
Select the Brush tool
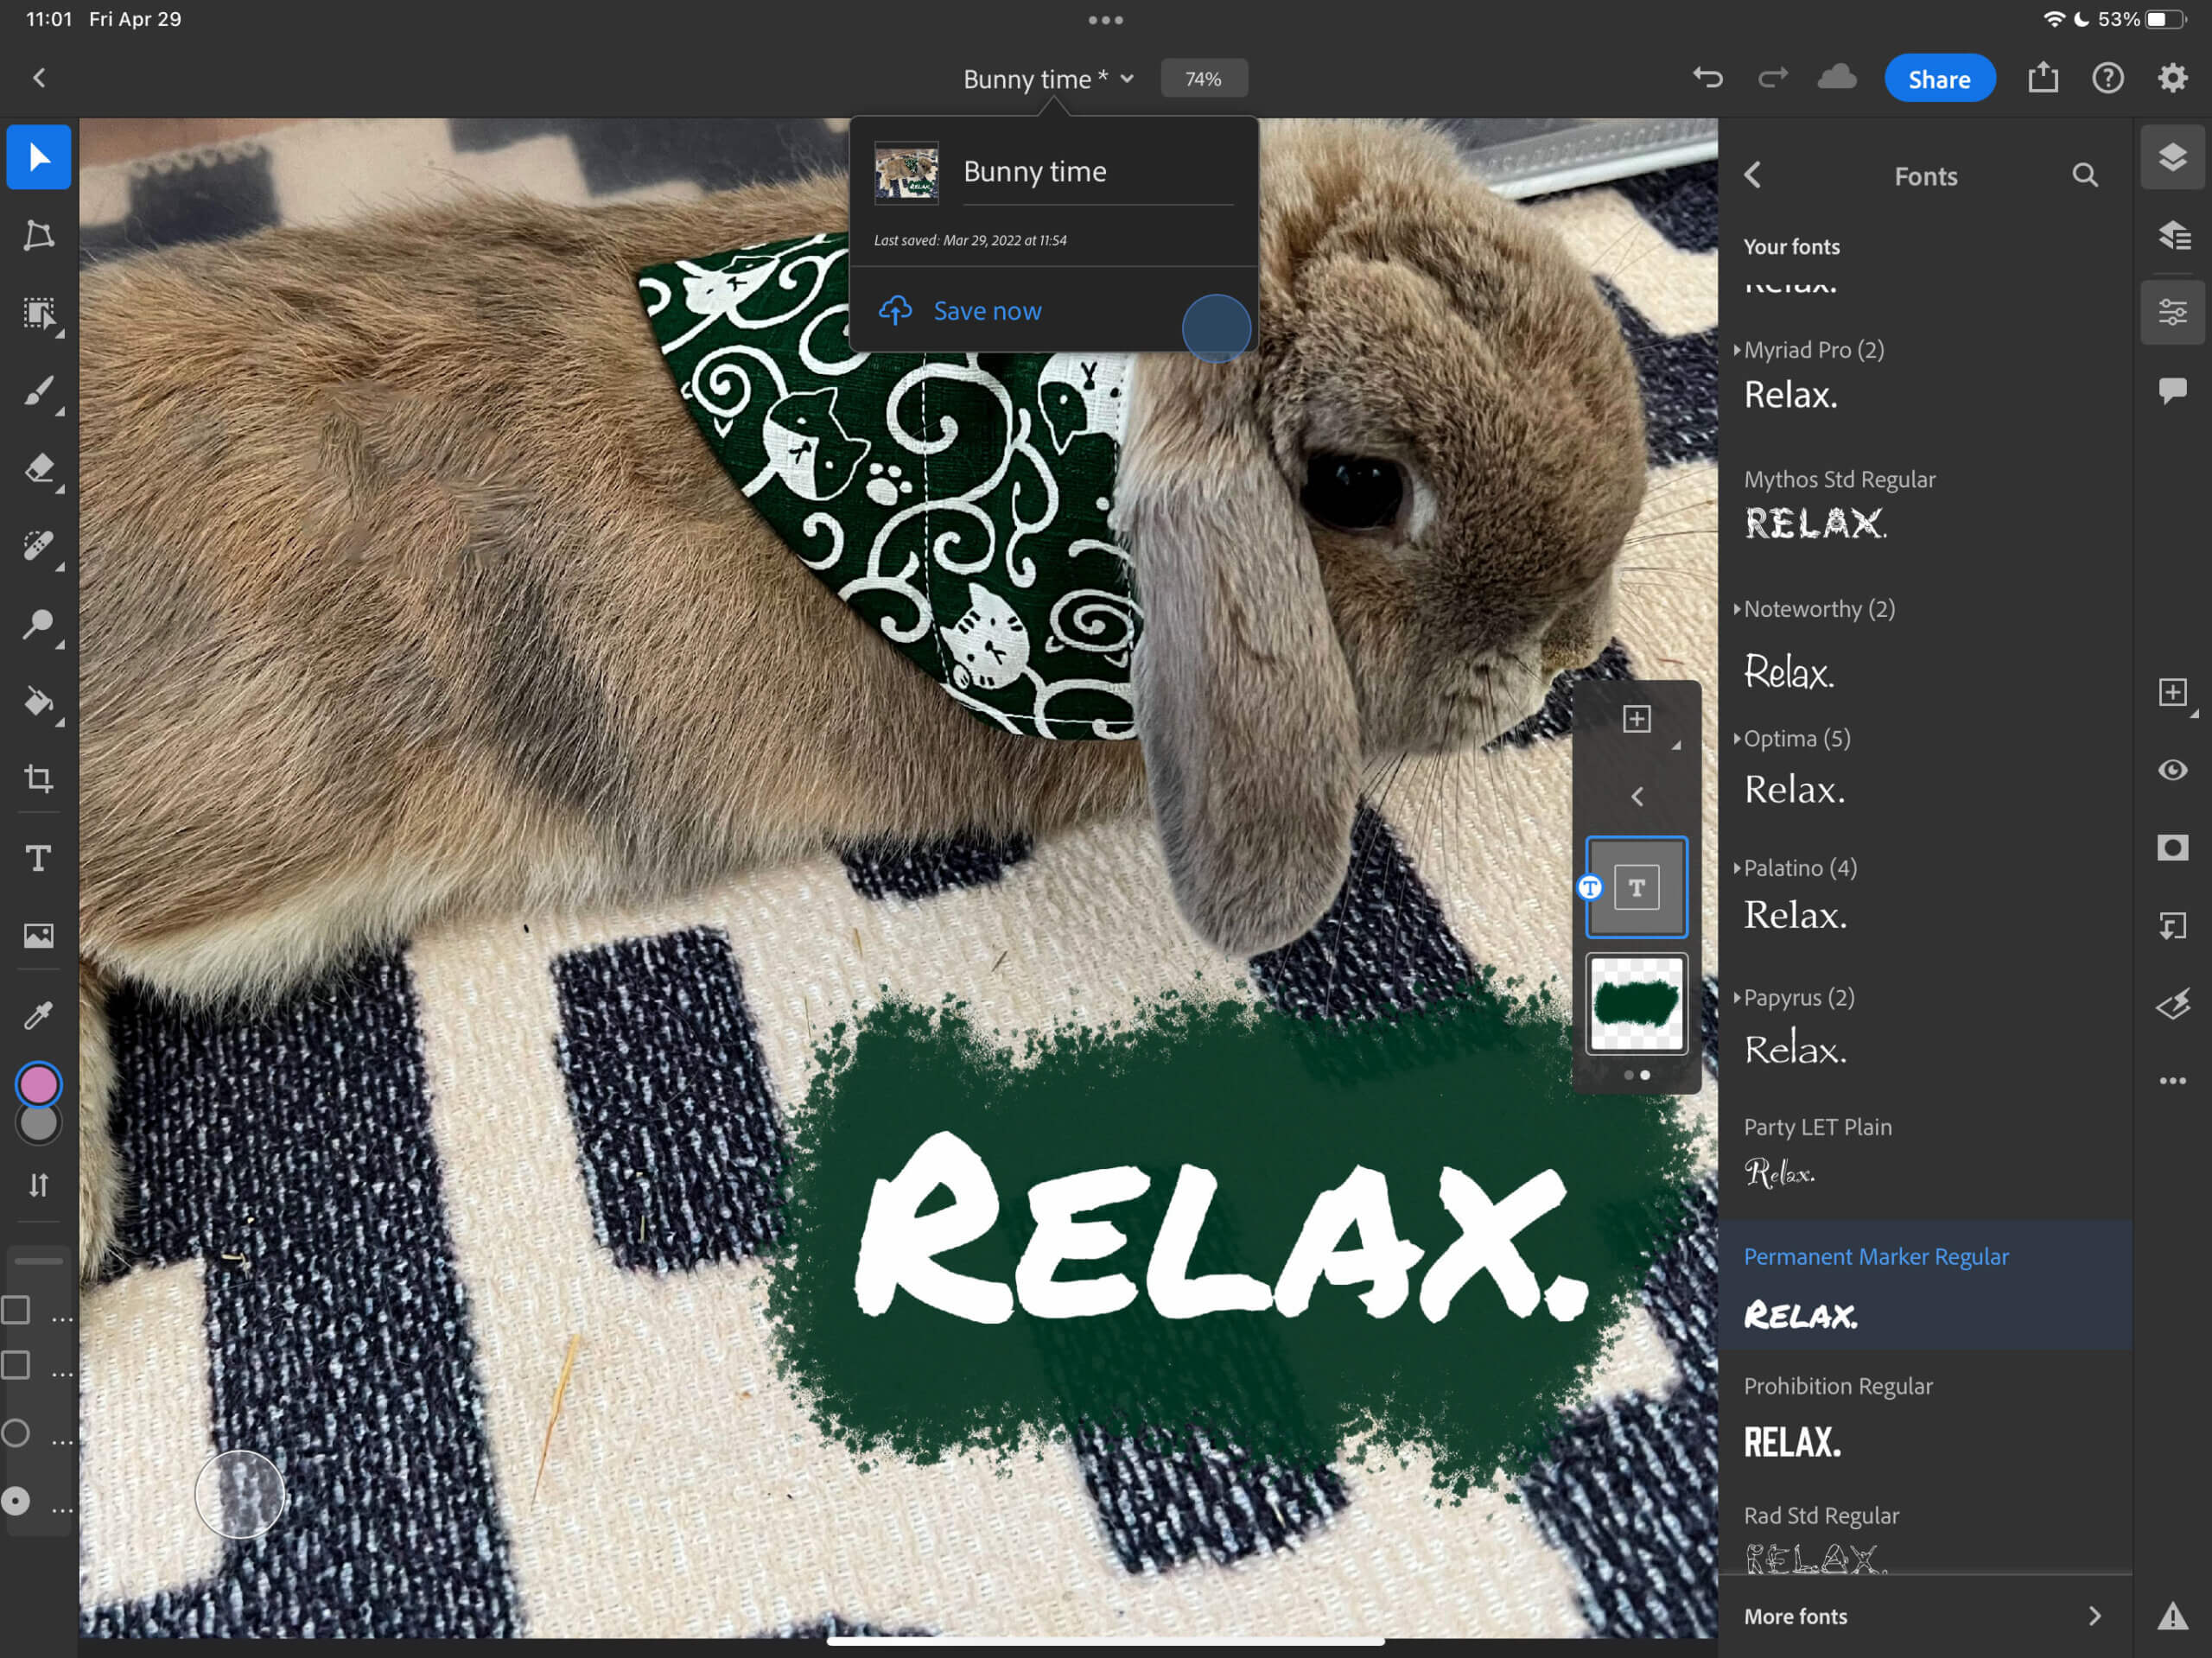(x=38, y=391)
